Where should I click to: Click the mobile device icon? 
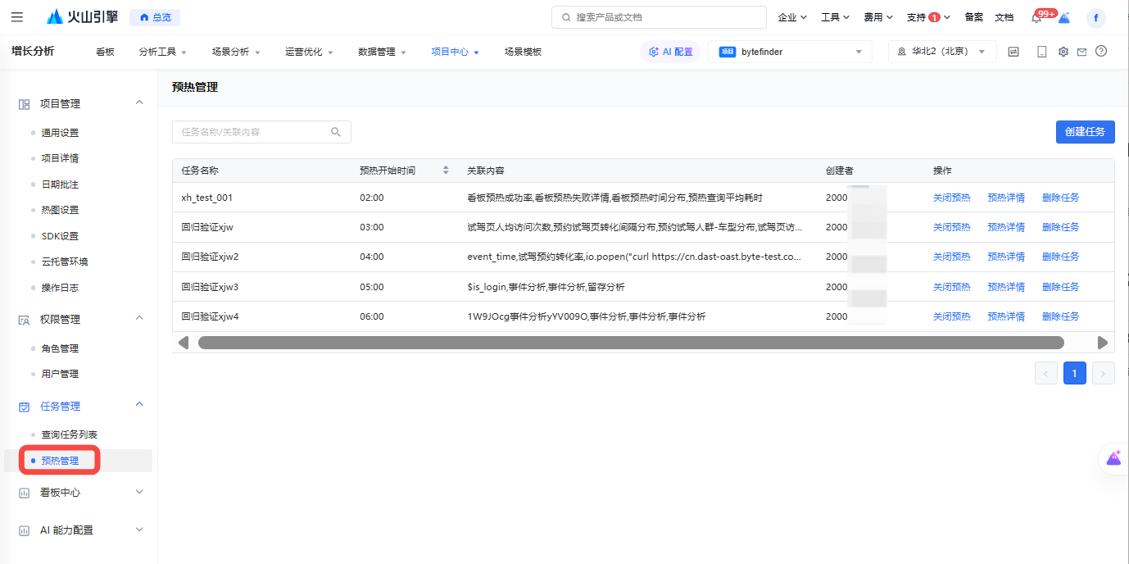tap(1041, 52)
